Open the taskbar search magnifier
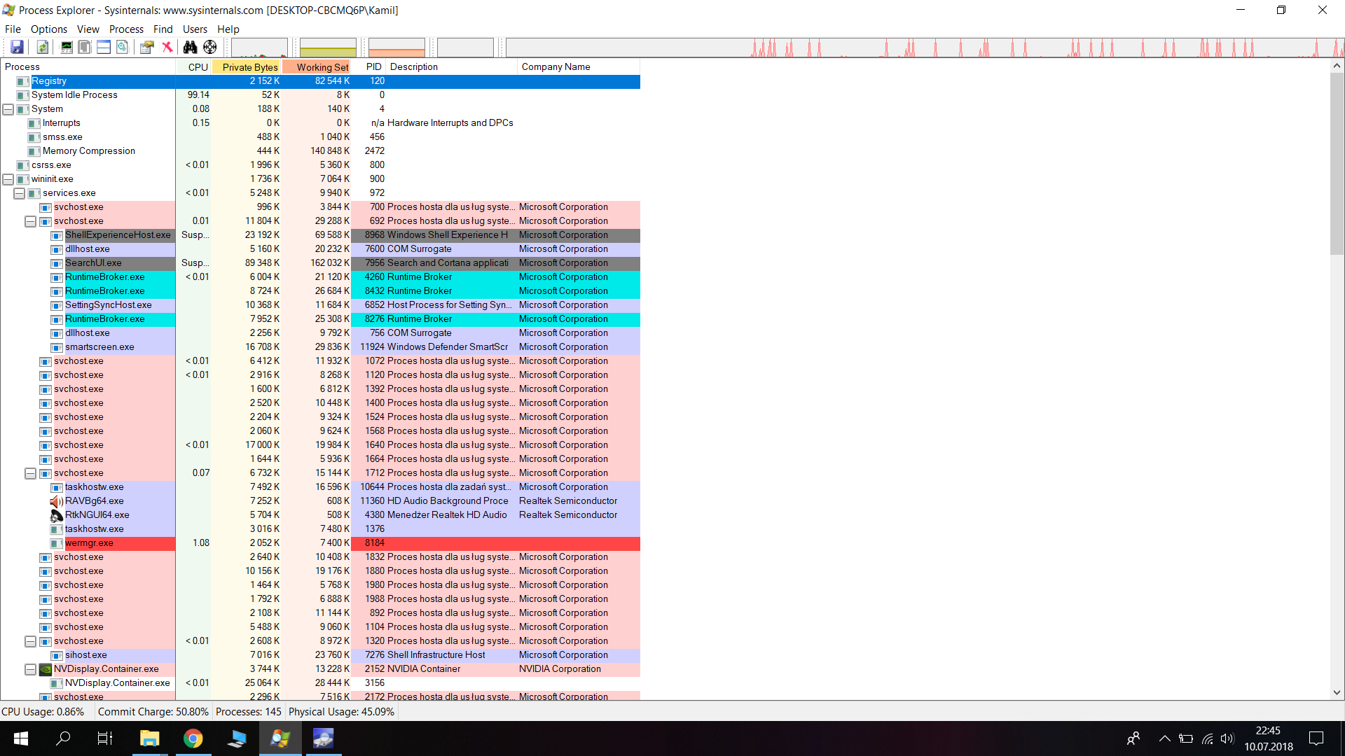 (x=63, y=738)
